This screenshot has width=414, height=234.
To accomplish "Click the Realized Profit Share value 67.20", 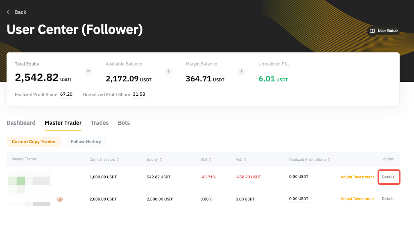I will click(x=66, y=94).
